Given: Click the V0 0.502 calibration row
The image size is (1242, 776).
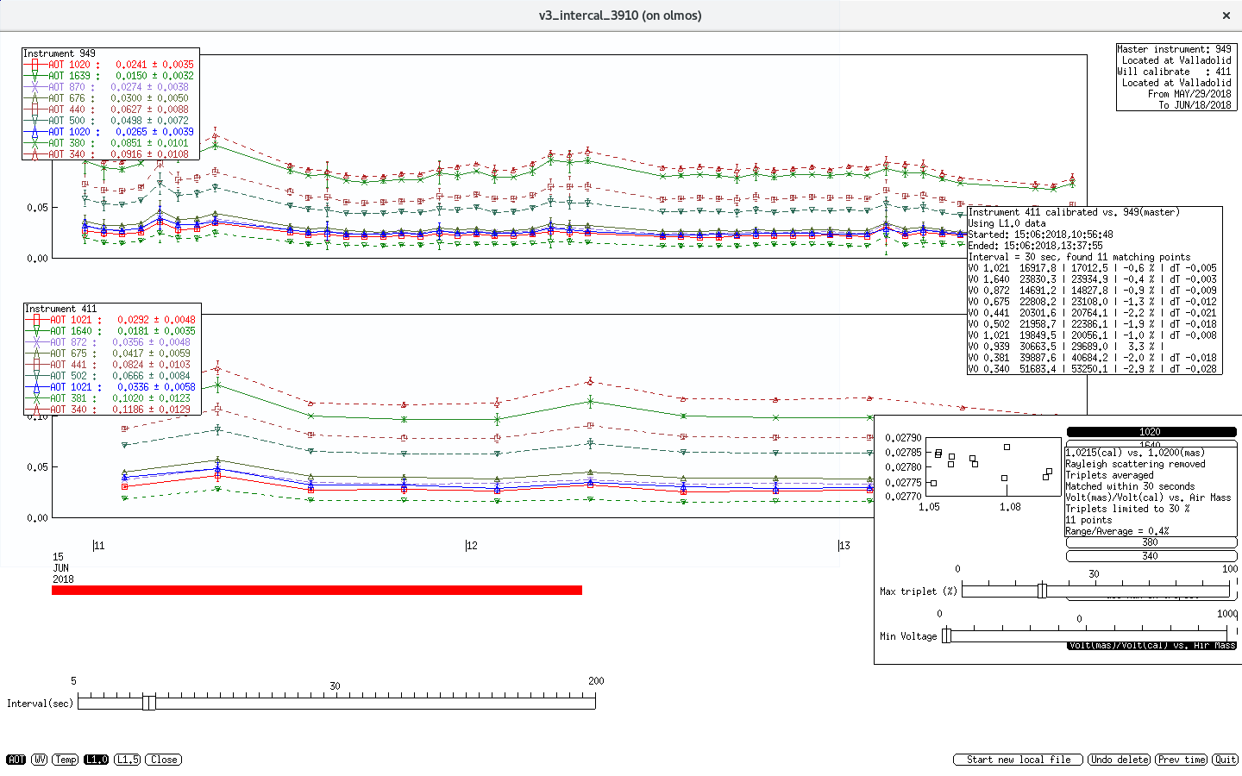Looking at the screenshot, I should pyautogui.click(x=1092, y=324).
